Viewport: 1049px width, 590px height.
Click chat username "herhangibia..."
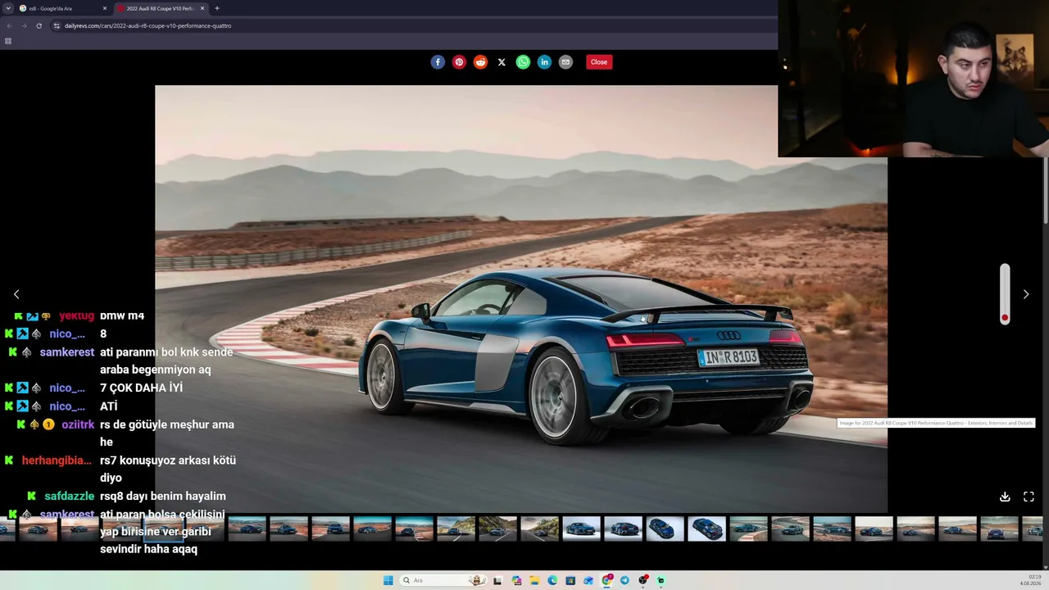(x=57, y=461)
